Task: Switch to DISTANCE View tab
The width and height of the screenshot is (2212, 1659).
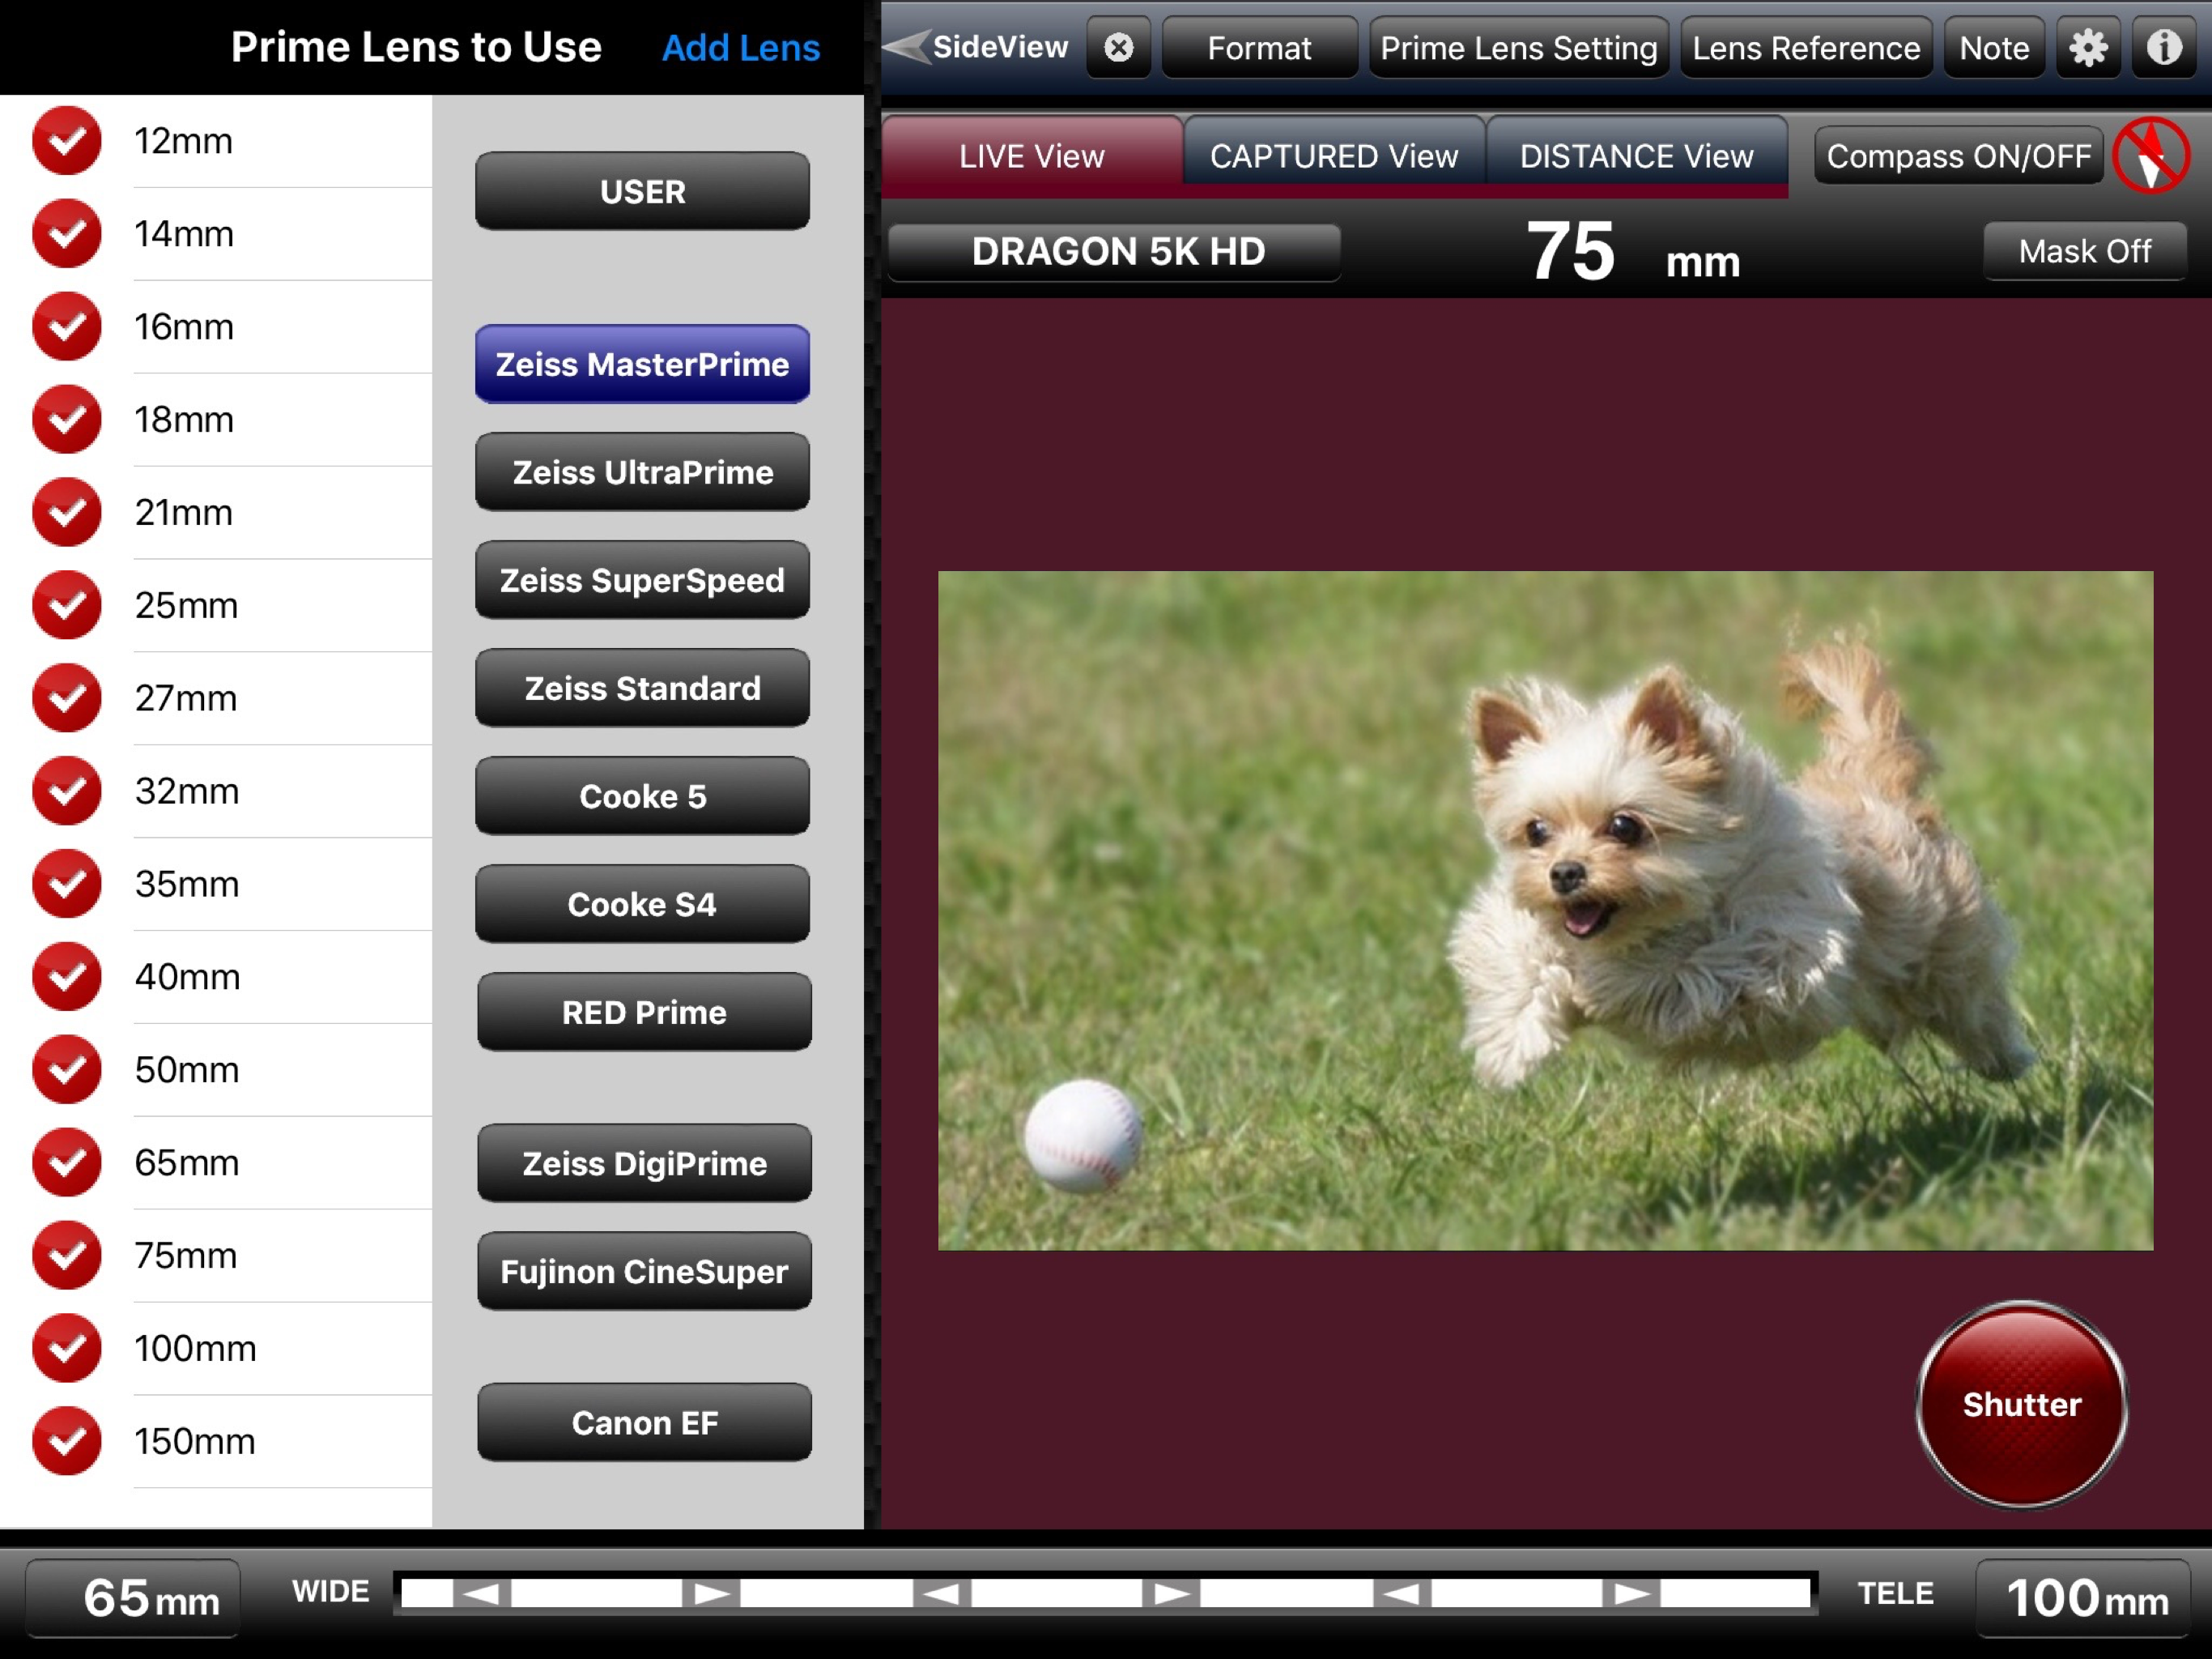Action: (1636, 156)
